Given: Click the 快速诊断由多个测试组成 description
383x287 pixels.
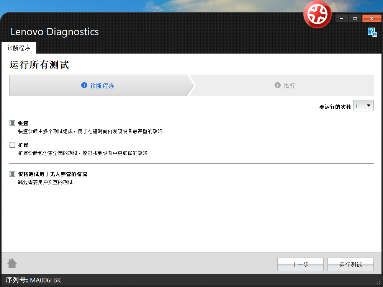Looking at the screenshot, I should click(90, 131).
